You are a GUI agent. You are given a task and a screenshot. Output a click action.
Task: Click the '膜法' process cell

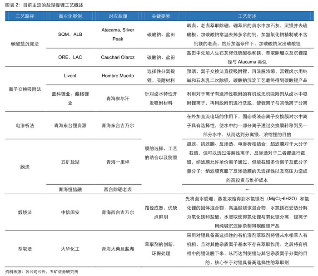click(x=25, y=167)
